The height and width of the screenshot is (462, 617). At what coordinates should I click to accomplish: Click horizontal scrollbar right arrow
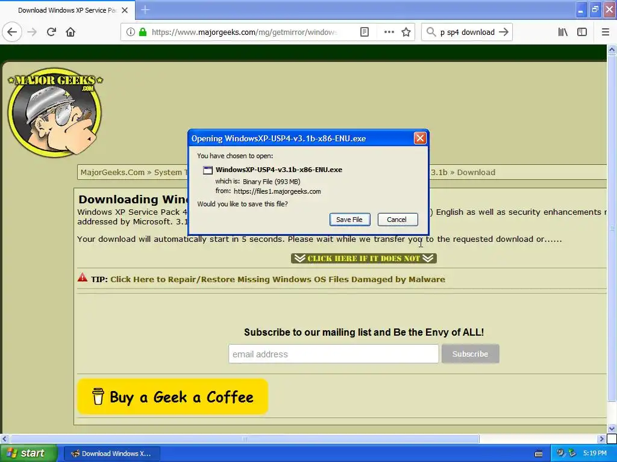(x=602, y=439)
